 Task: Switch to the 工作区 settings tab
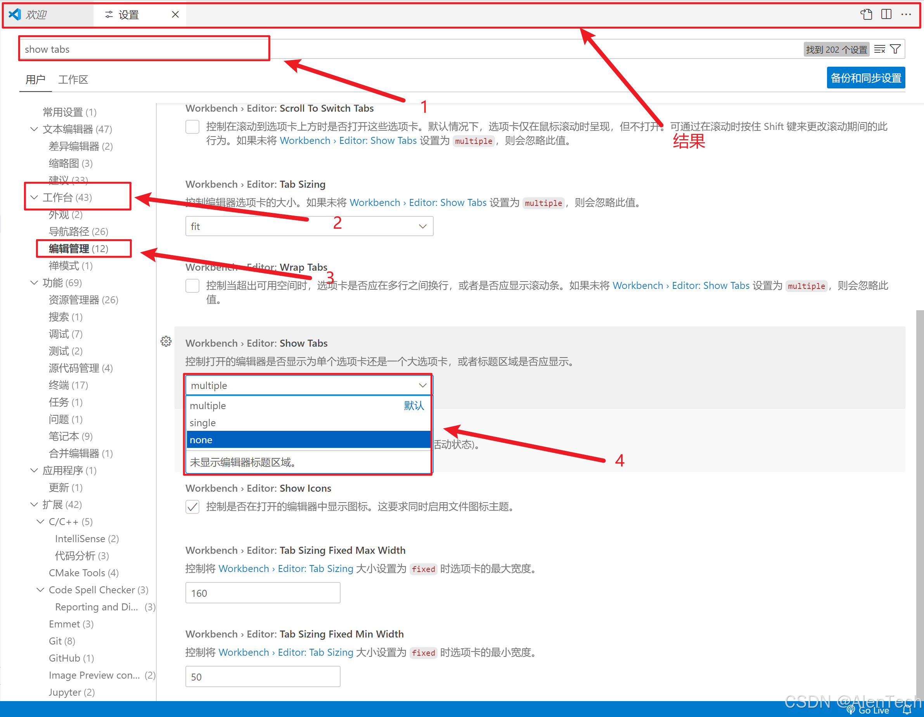click(x=73, y=79)
